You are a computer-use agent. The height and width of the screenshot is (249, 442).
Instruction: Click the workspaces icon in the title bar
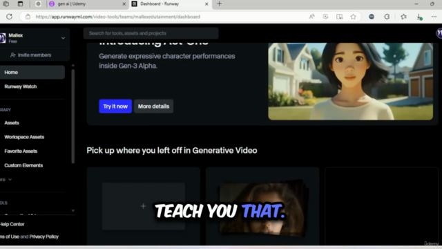pyautogui.click(x=6, y=4)
